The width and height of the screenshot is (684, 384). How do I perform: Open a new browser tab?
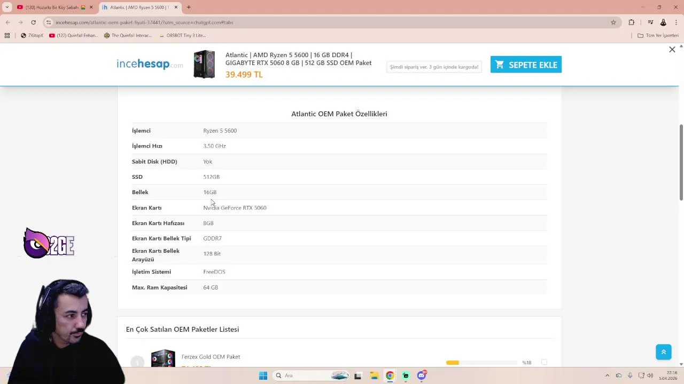189,7
